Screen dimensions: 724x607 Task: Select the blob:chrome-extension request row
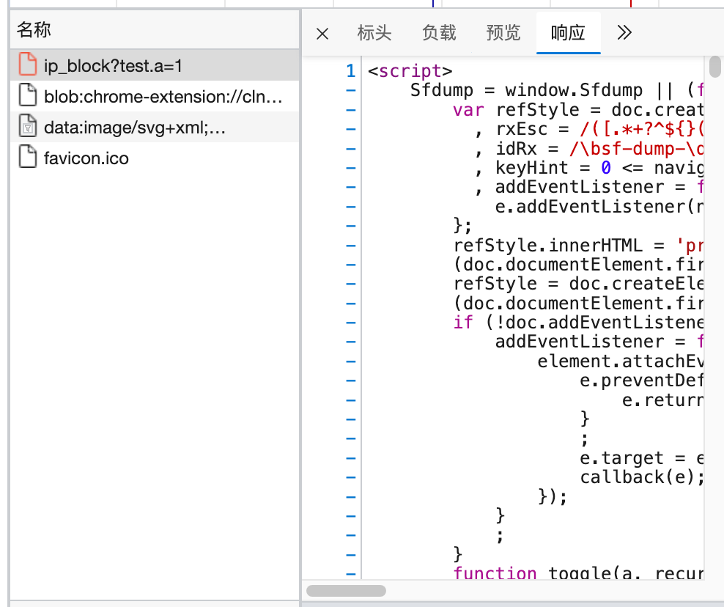(155, 96)
